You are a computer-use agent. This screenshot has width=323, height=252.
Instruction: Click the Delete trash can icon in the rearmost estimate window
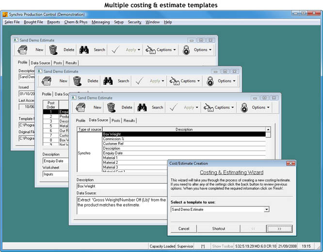53,50
